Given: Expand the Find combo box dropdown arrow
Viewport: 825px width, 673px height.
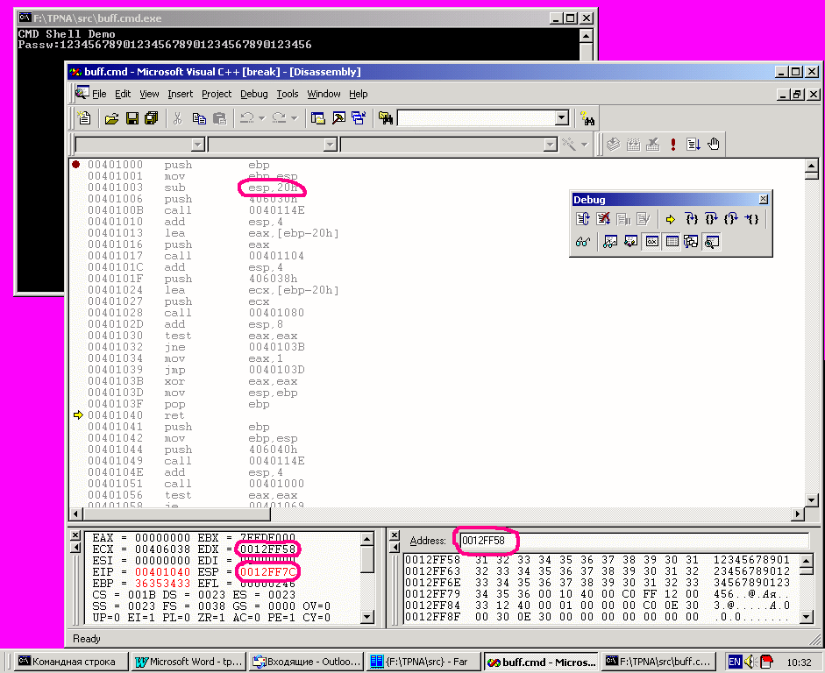Looking at the screenshot, I should coord(562,117).
